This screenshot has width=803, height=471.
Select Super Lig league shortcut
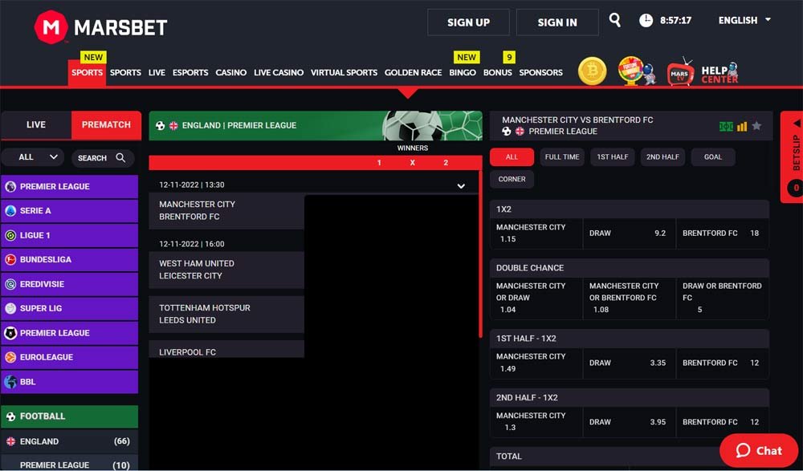(x=70, y=308)
